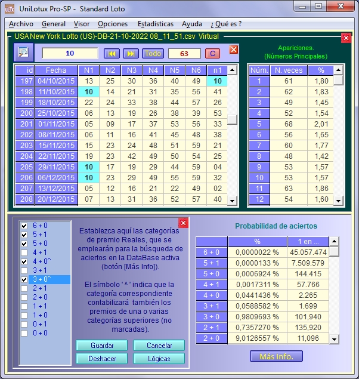Close the prize categories help panel

click(x=184, y=223)
